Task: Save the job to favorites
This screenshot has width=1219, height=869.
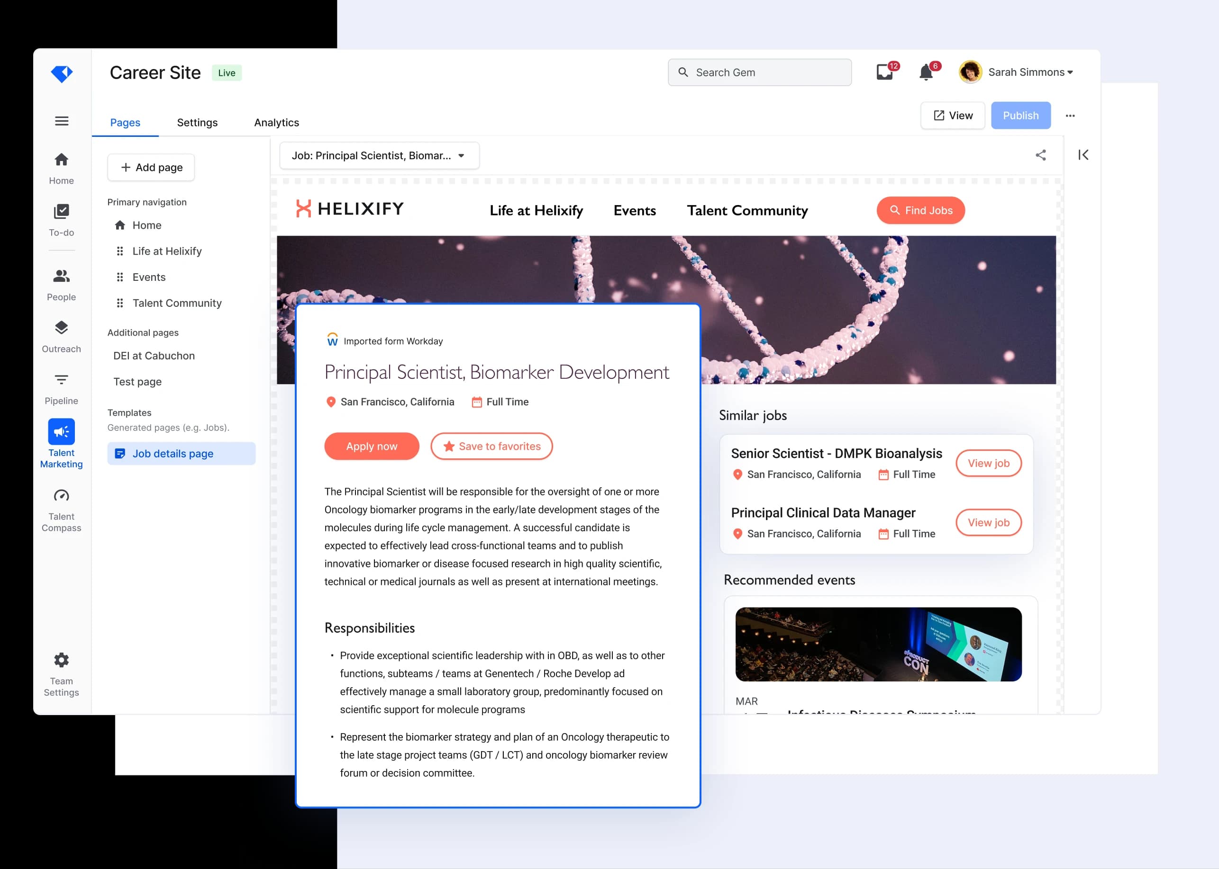Action: pyautogui.click(x=491, y=446)
